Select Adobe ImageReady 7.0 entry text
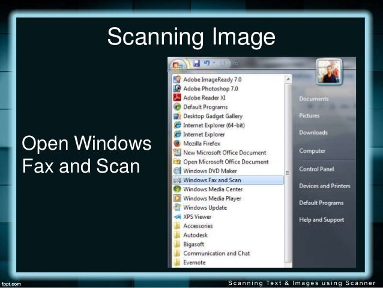The image size is (383, 288). (x=213, y=79)
